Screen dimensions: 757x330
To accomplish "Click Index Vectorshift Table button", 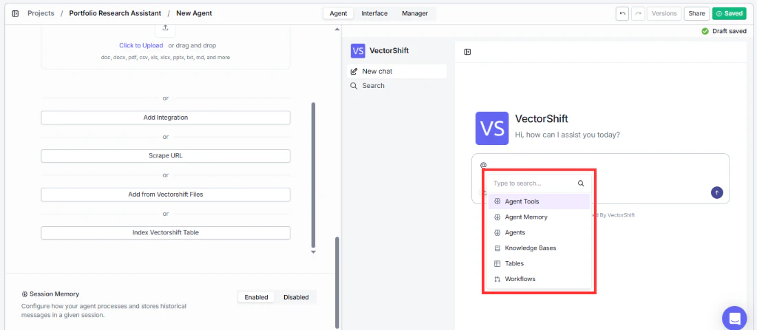I will tap(166, 232).
